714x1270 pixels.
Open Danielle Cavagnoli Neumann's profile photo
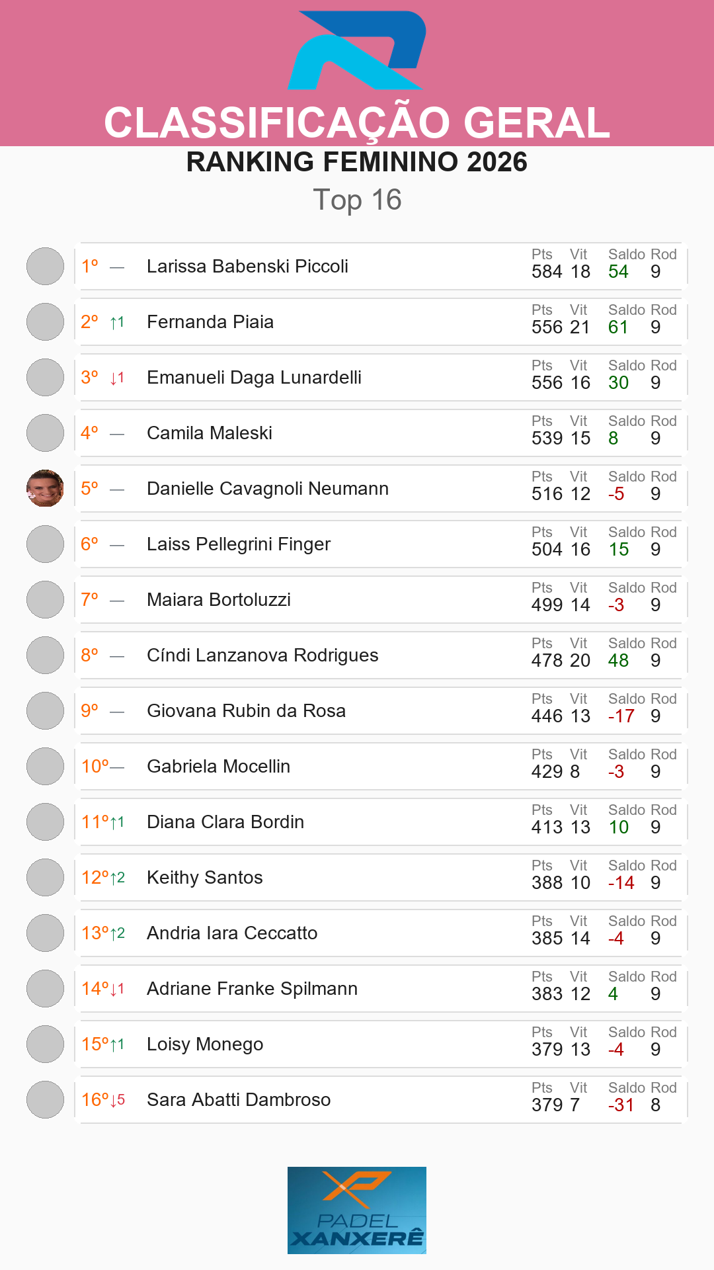click(x=45, y=489)
